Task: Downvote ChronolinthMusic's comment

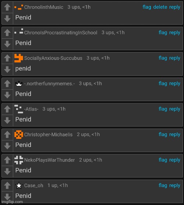Action: coord(7,19)
